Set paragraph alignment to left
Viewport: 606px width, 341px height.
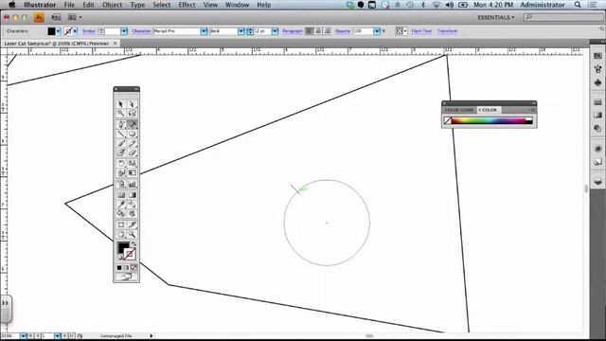310,31
